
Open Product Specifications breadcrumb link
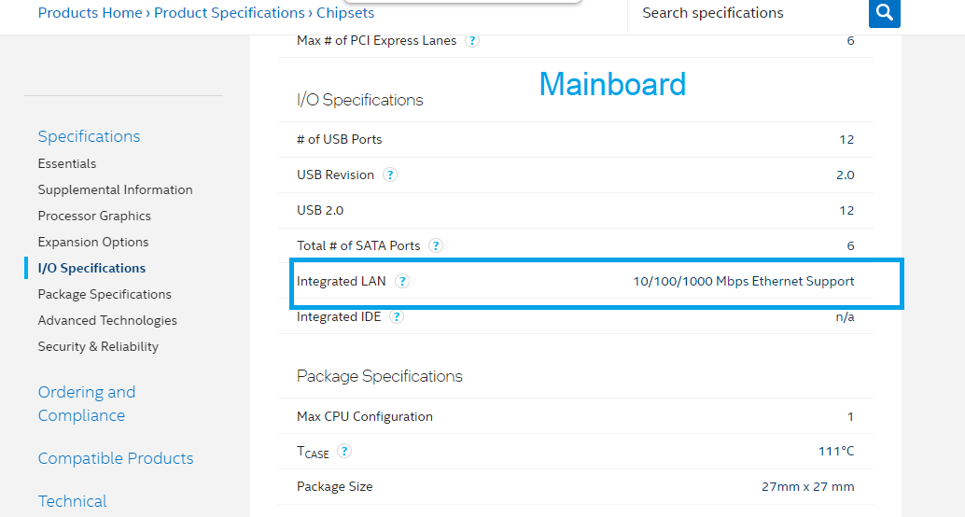pos(229,13)
